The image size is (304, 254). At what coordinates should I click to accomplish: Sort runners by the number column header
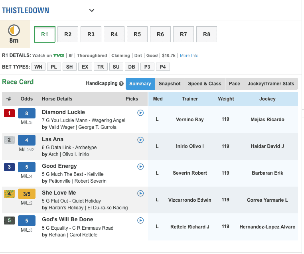pyautogui.click(x=8, y=99)
